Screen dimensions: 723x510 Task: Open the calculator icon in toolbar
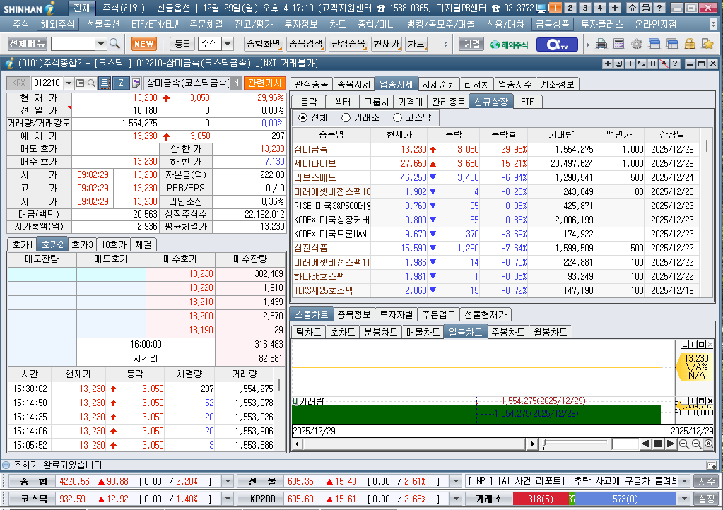tap(619, 45)
